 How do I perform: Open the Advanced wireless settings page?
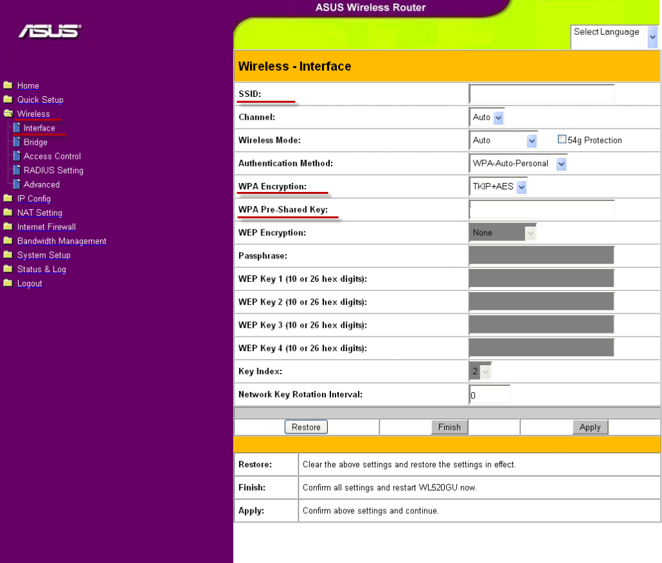[41, 184]
